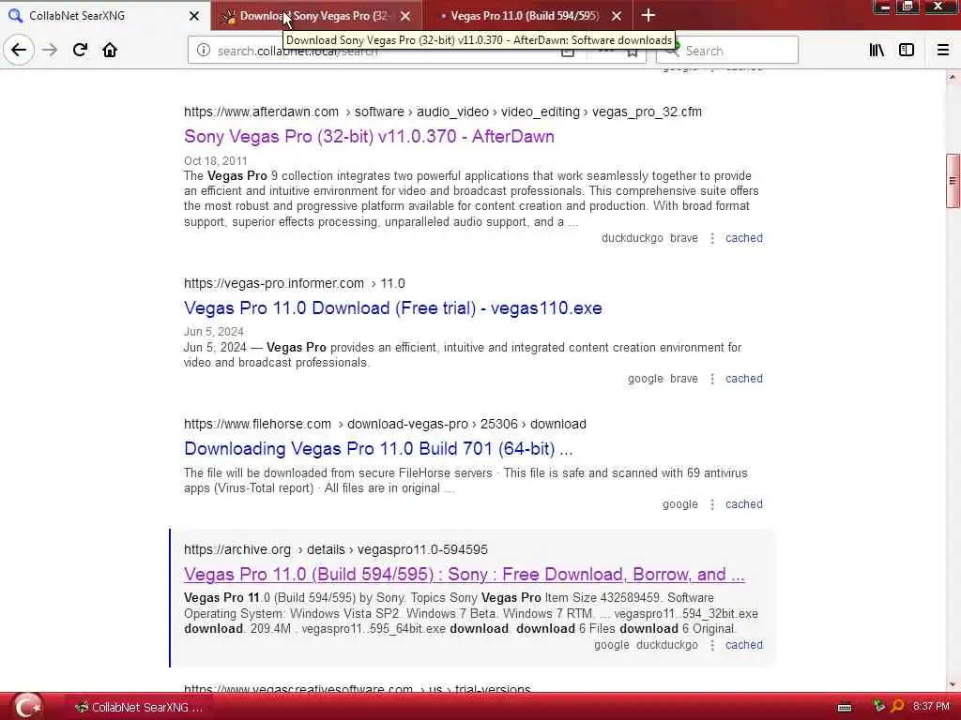Screen dimensions: 961x720
Task: Click the forward navigation arrow
Action: point(50,50)
